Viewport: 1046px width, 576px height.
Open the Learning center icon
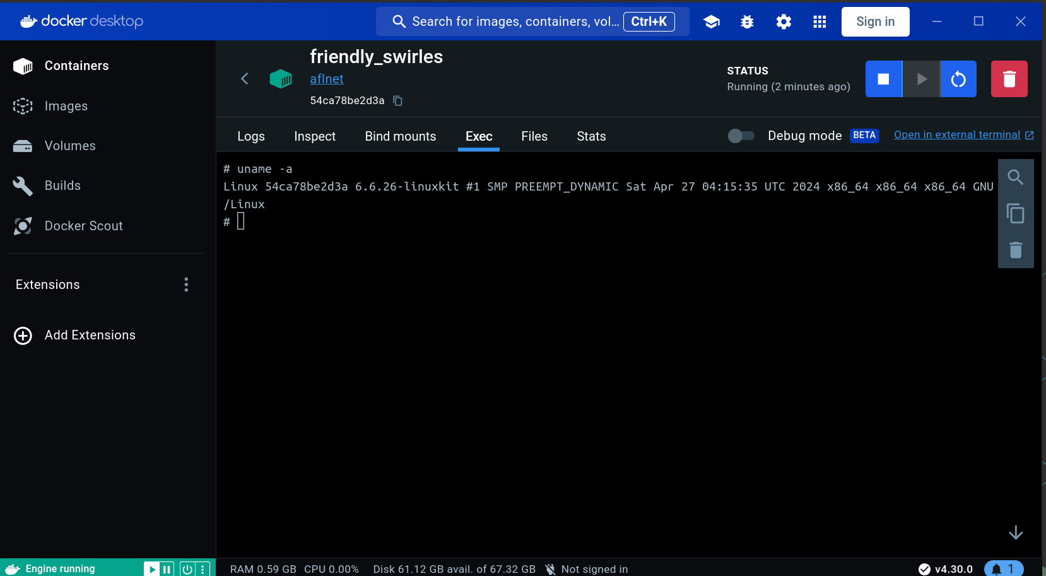tap(712, 22)
